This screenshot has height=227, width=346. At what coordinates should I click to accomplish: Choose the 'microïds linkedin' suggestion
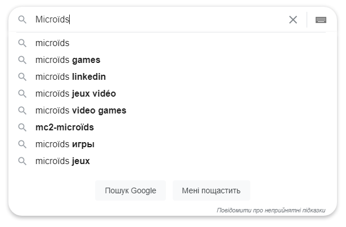point(70,77)
